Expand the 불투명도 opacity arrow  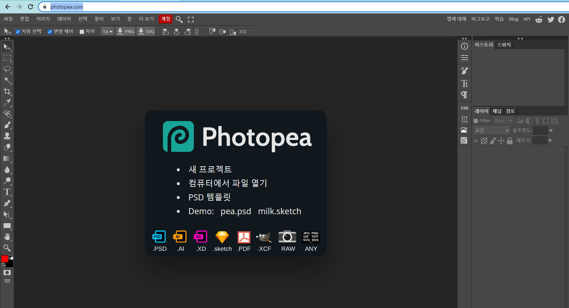pyautogui.click(x=551, y=131)
